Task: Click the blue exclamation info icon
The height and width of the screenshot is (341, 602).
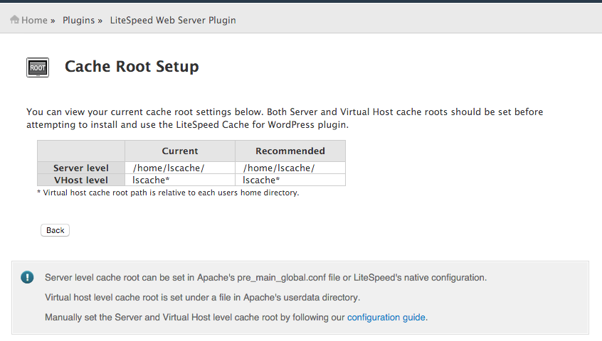Action: 27,277
